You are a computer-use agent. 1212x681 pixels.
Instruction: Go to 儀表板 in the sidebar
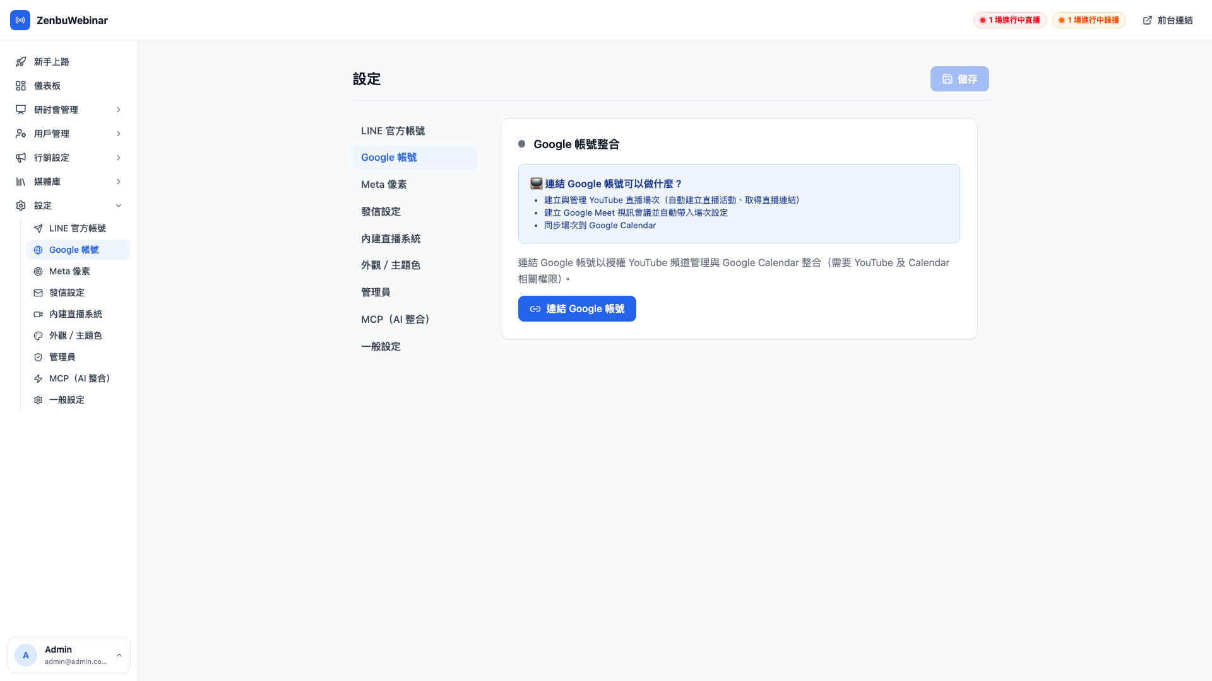pos(69,86)
